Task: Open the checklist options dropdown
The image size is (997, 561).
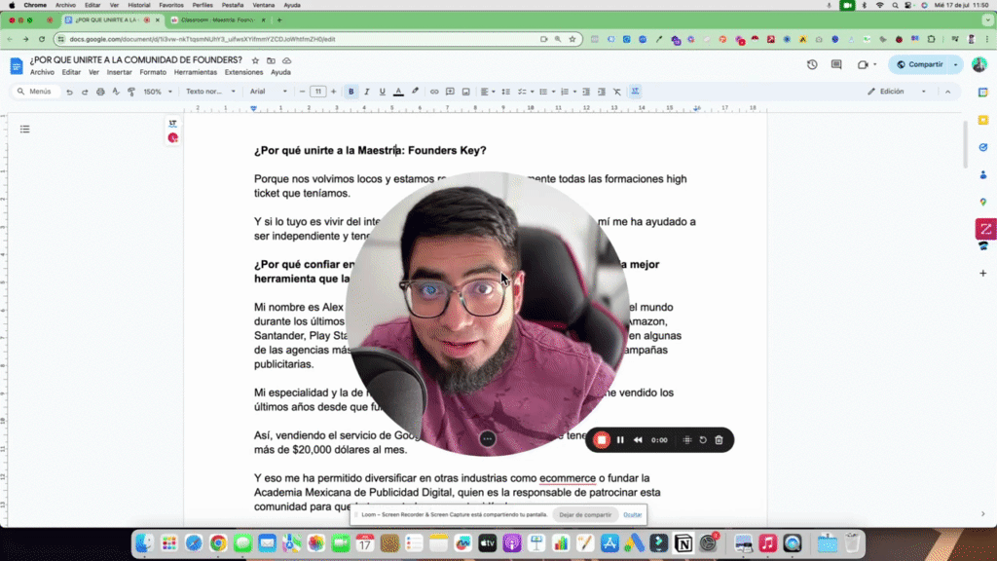Action: click(533, 92)
